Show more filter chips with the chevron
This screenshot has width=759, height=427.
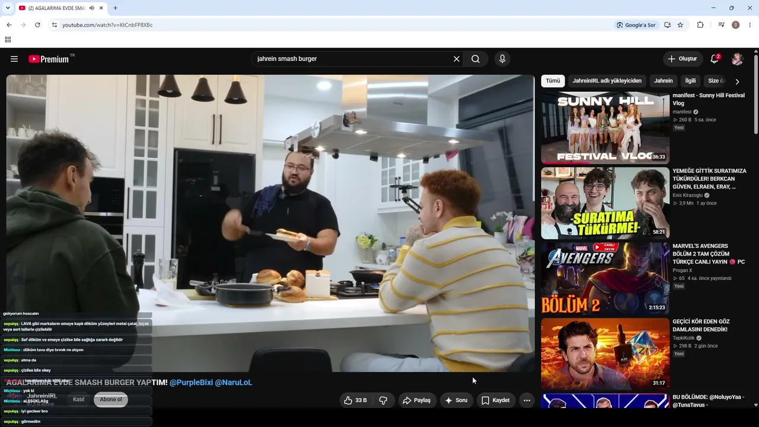[737, 81]
